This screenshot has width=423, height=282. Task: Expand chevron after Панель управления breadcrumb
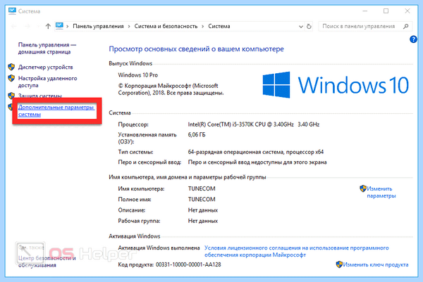click(x=129, y=26)
